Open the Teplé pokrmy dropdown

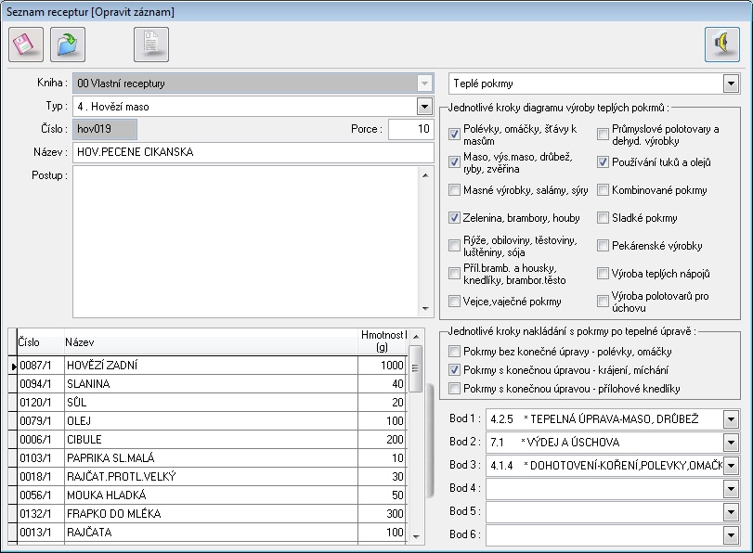point(731,84)
